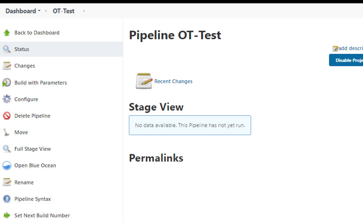363x223 pixels.
Task: Click the add description edit icon
Action: tap(335, 49)
